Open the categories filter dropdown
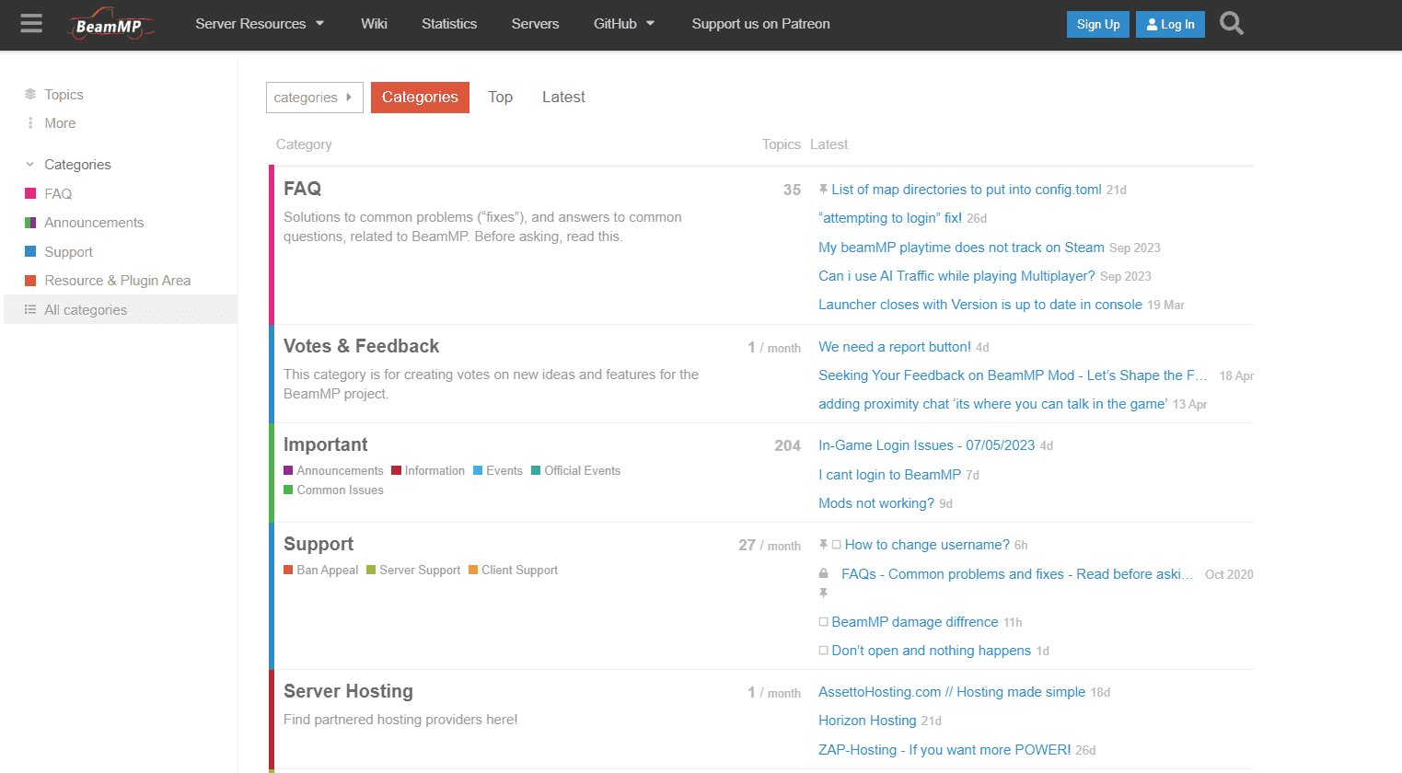This screenshot has height=773, width=1402. pos(314,98)
